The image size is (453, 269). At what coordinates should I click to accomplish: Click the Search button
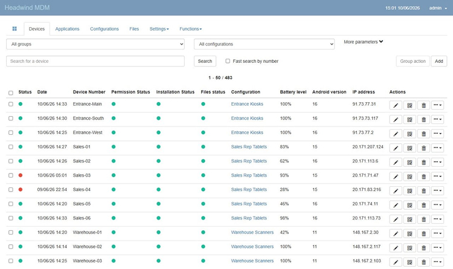click(x=205, y=61)
